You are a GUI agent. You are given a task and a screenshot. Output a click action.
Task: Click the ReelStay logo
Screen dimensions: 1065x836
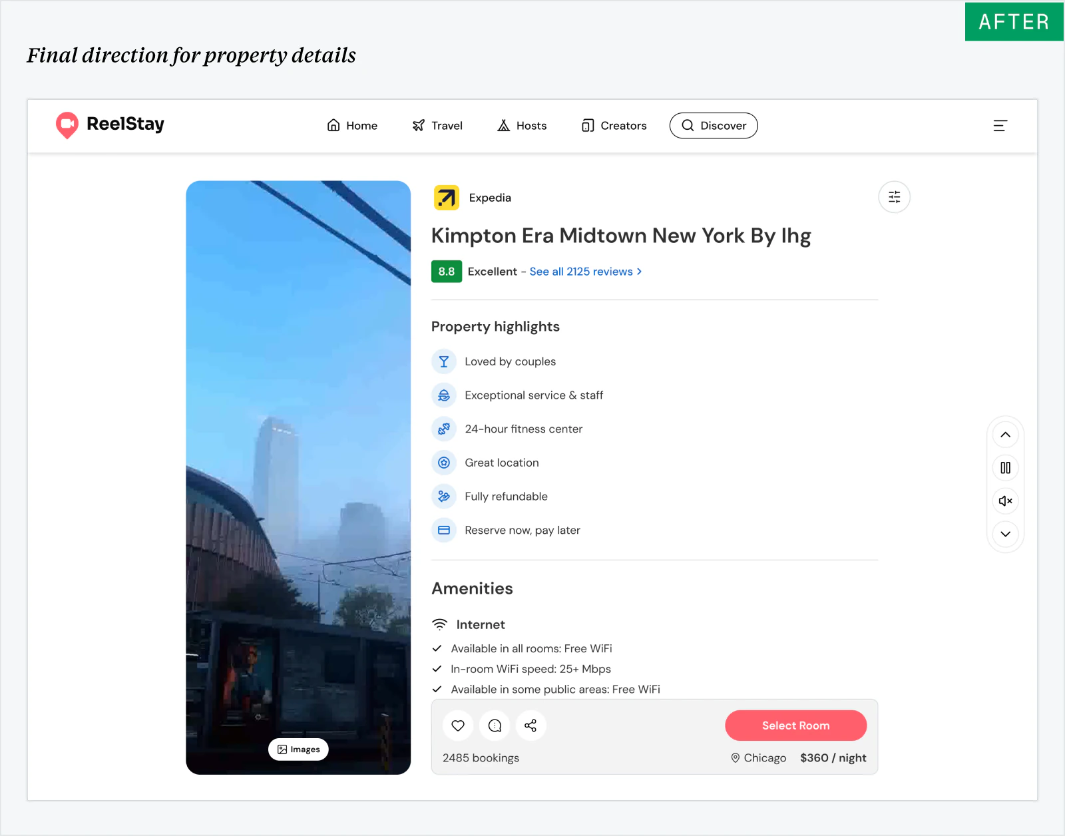[x=110, y=125]
